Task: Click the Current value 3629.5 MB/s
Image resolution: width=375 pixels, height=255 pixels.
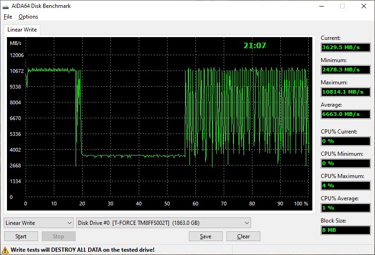Action: pos(346,47)
